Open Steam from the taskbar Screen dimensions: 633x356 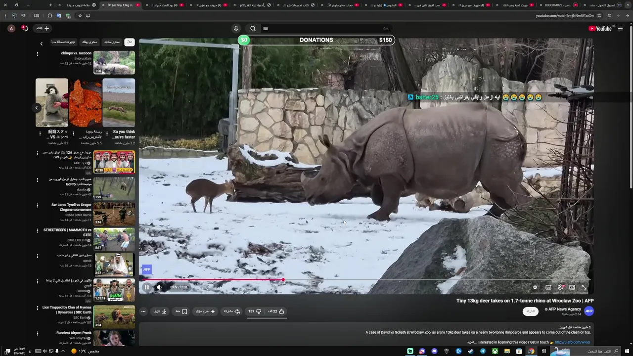pyautogui.click(x=470, y=351)
